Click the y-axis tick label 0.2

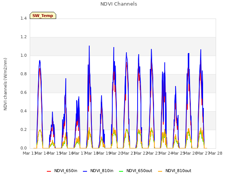23,130
